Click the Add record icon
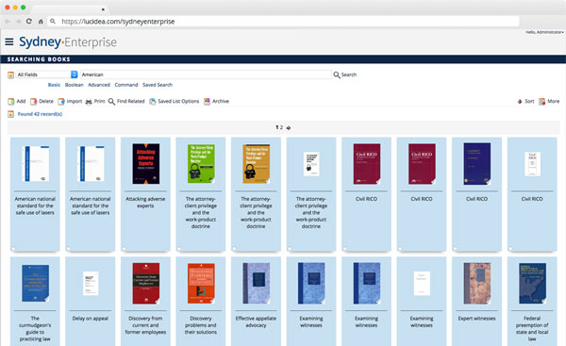Viewport: 566px width, 346px height. pyautogui.click(x=11, y=102)
